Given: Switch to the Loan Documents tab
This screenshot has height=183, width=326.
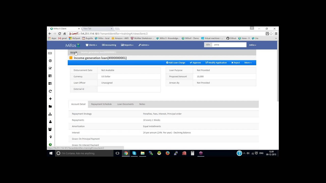Looking at the screenshot, I should [125, 104].
